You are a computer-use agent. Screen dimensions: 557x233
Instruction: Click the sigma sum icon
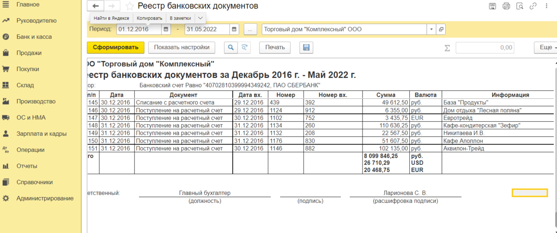tap(447, 48)
